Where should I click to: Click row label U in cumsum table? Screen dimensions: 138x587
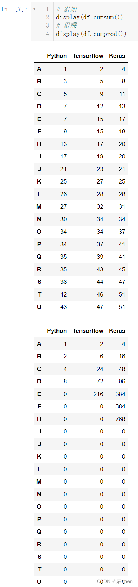(39, 307)
